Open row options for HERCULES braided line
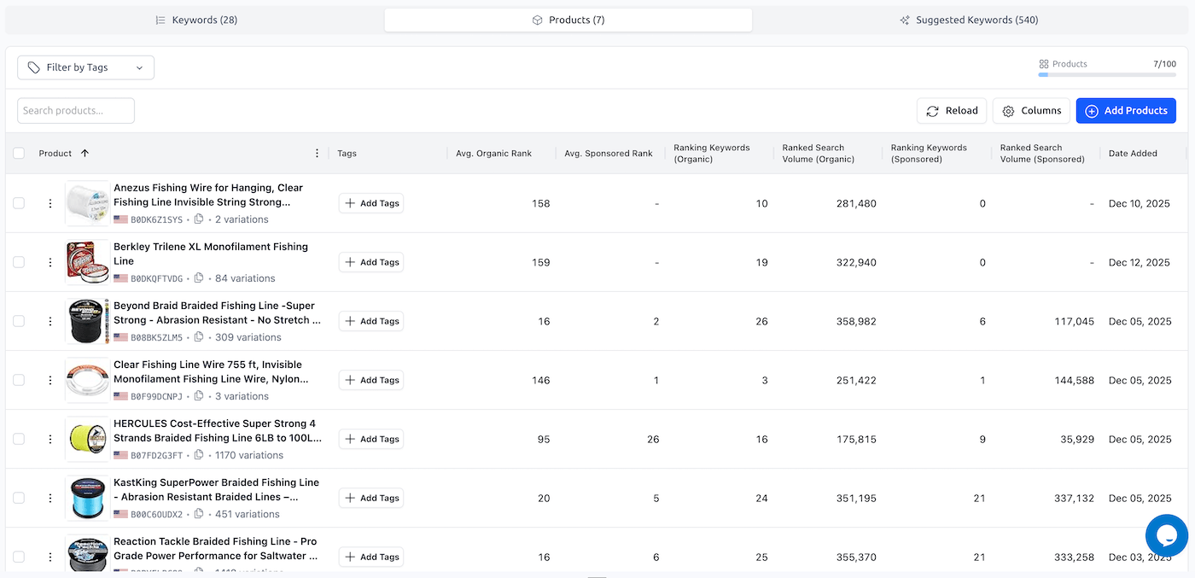 [50, 439]
